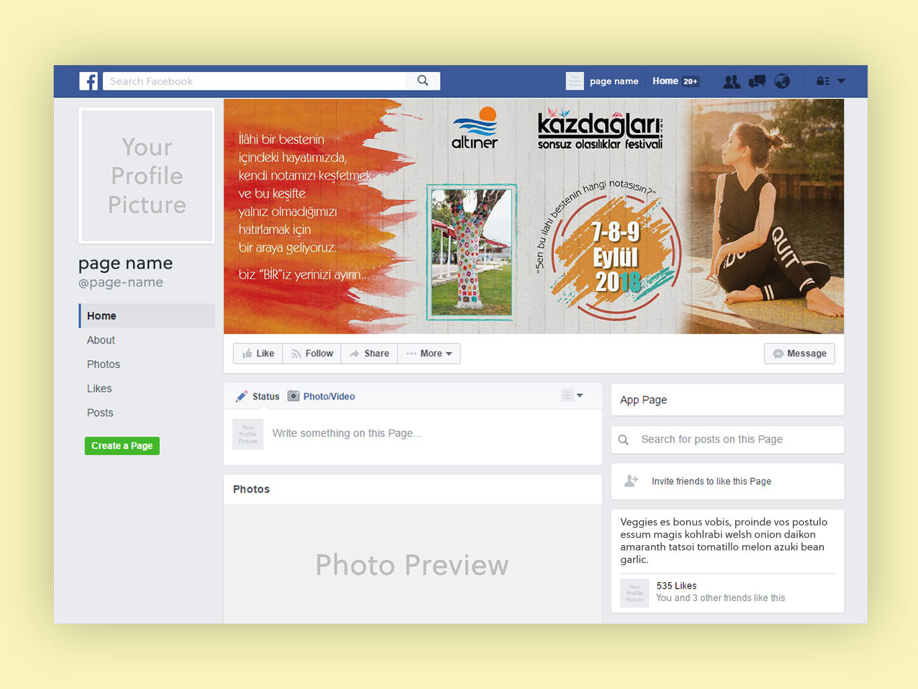Click the pencil Status icon
The width and height of the screenshot is (918, 689).
point(241,397)
